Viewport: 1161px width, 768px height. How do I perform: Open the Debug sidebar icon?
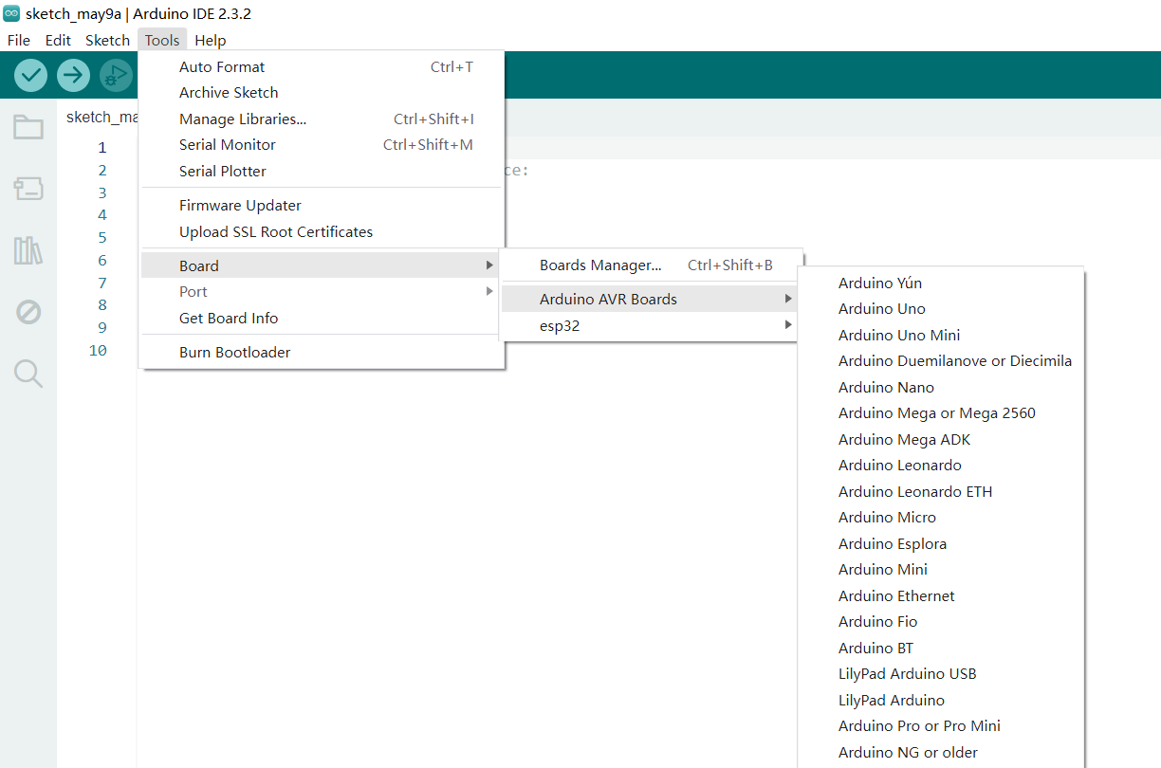[28, 312]
